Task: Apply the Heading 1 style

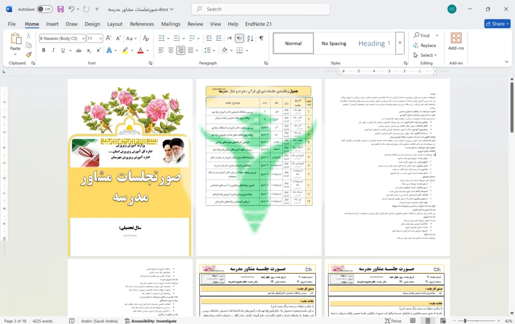Action: 374,43
